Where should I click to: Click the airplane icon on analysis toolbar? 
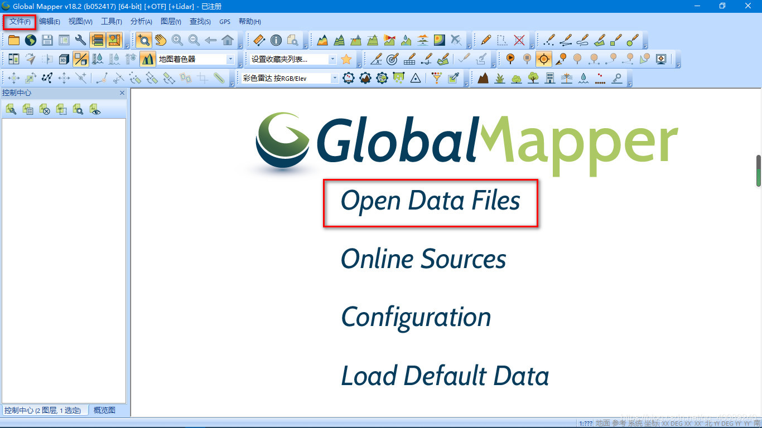click(456, 40)
